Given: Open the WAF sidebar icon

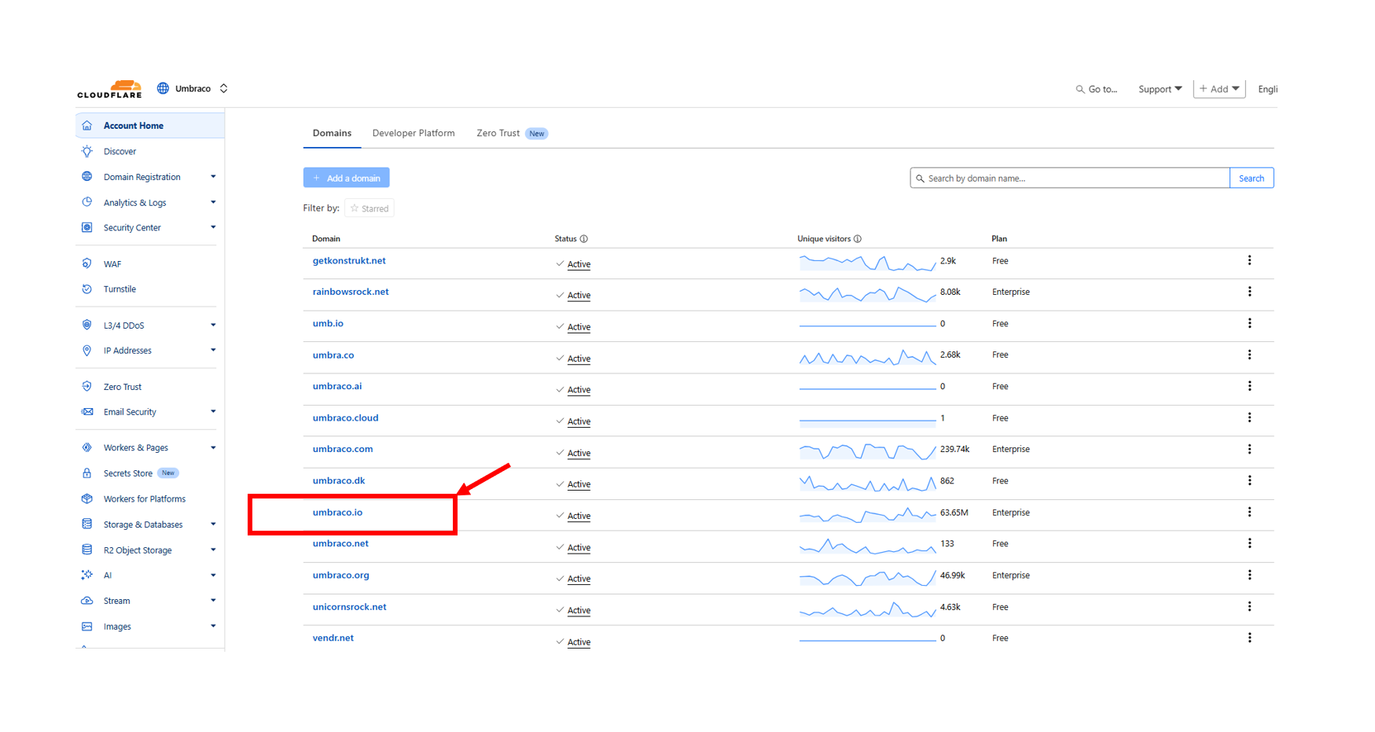Looking at the screenshot, I should click(x=87, y=263).
